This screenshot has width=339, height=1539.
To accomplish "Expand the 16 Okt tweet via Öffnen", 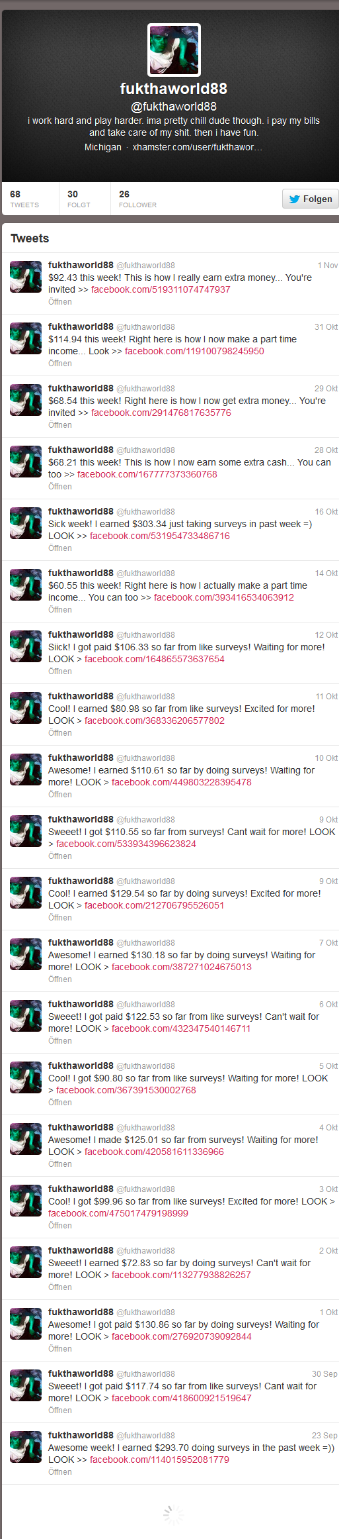I will [60, 548].
